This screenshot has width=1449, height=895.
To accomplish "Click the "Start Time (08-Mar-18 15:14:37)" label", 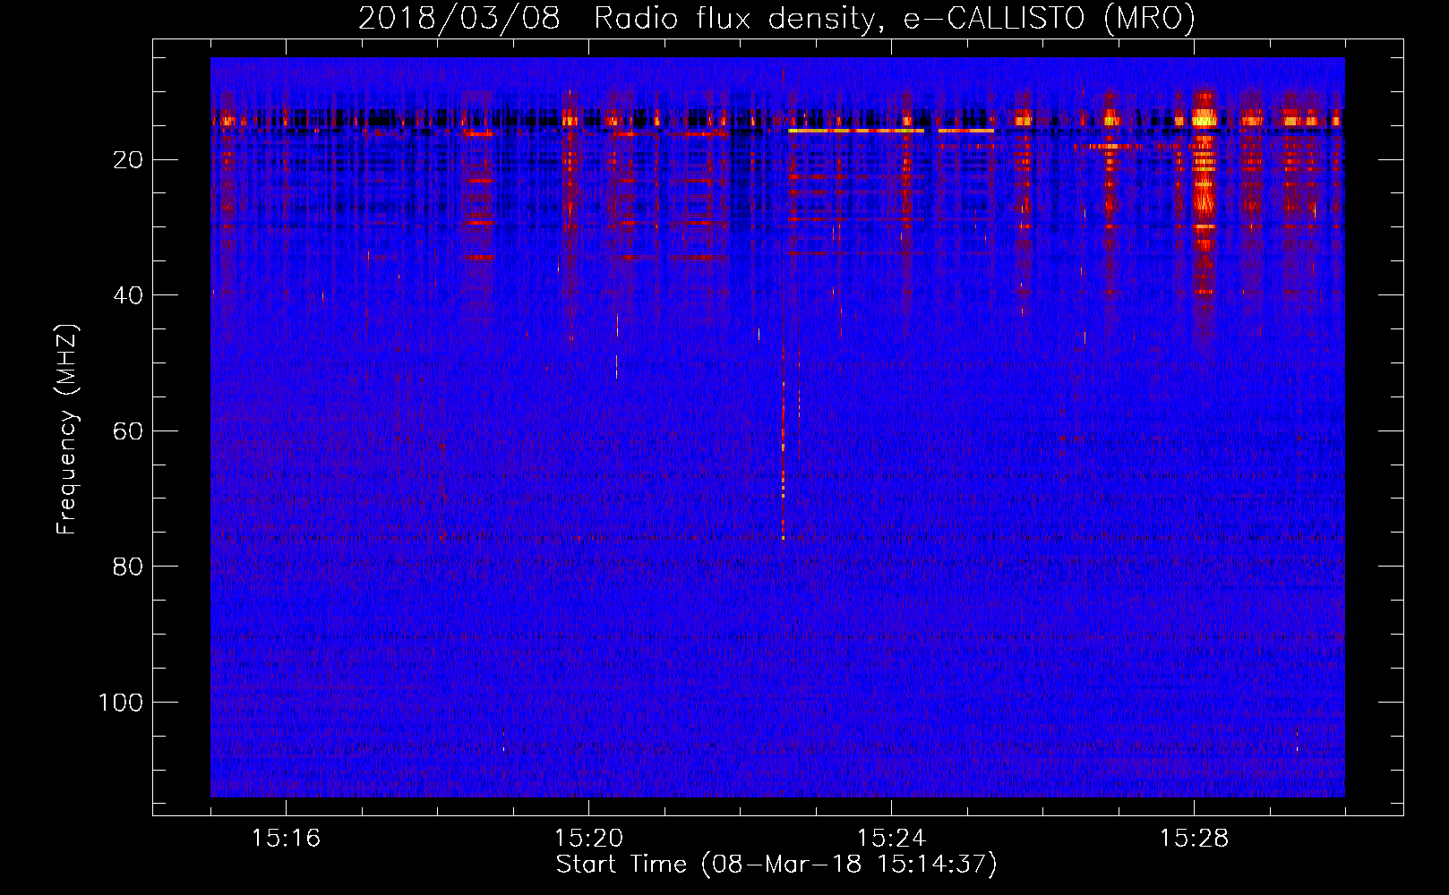I will [x=776, y=865].
